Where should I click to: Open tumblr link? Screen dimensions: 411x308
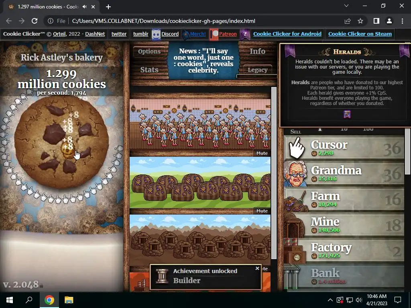[140, 34]
